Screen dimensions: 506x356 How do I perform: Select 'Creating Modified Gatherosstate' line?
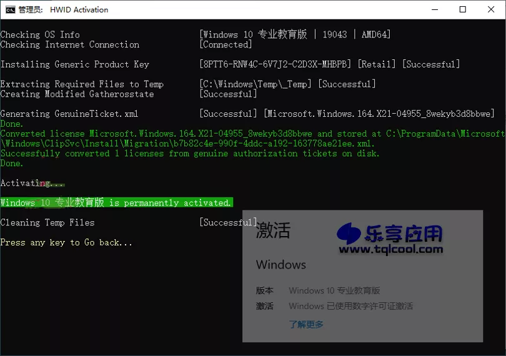click(77, 94)
